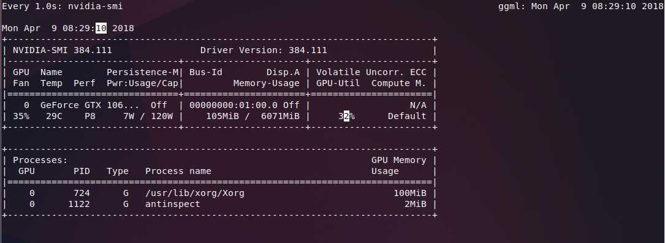Click the Persistence-M column header
The height and width of the screenshot is (243, 665).
click(x=143, y=72)
